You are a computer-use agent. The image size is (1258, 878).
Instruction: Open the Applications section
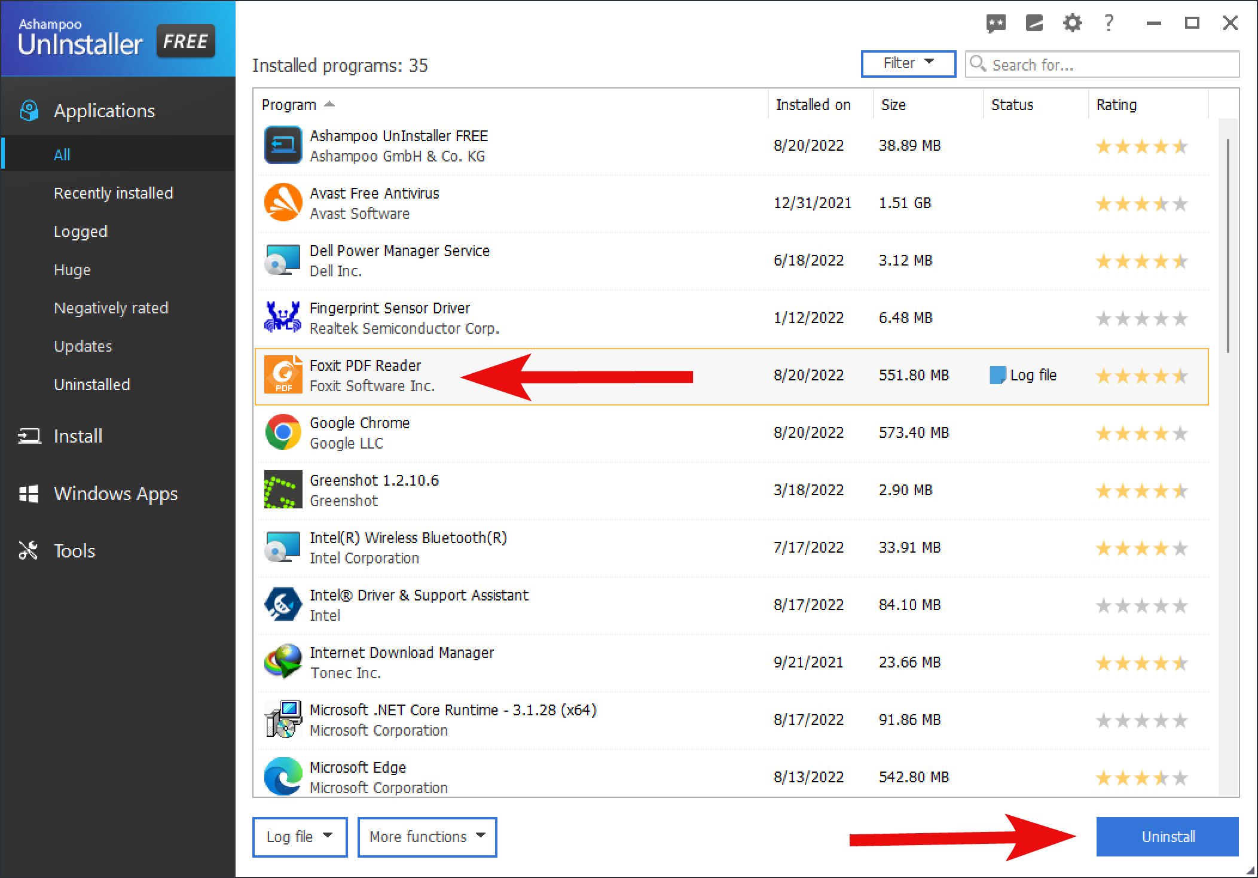click(104, 111)
